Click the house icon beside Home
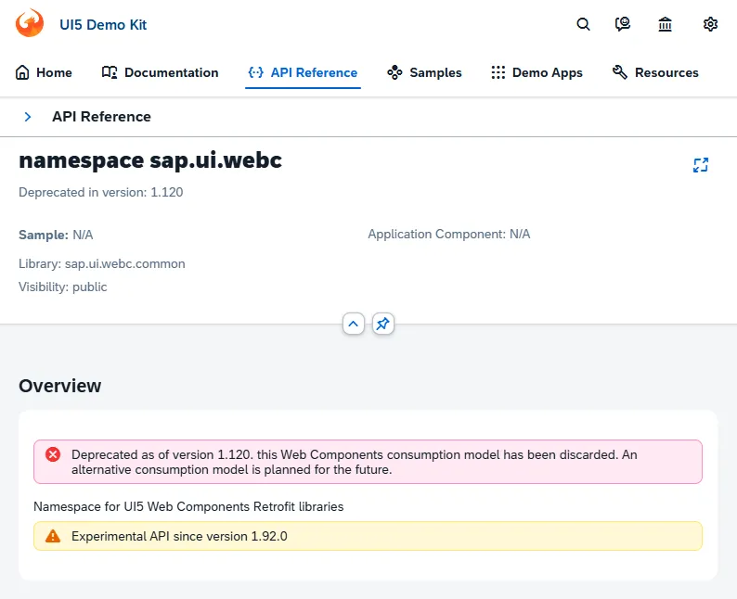Image resolution: width=737 pixels, height=599 pixels. point(22,72)
